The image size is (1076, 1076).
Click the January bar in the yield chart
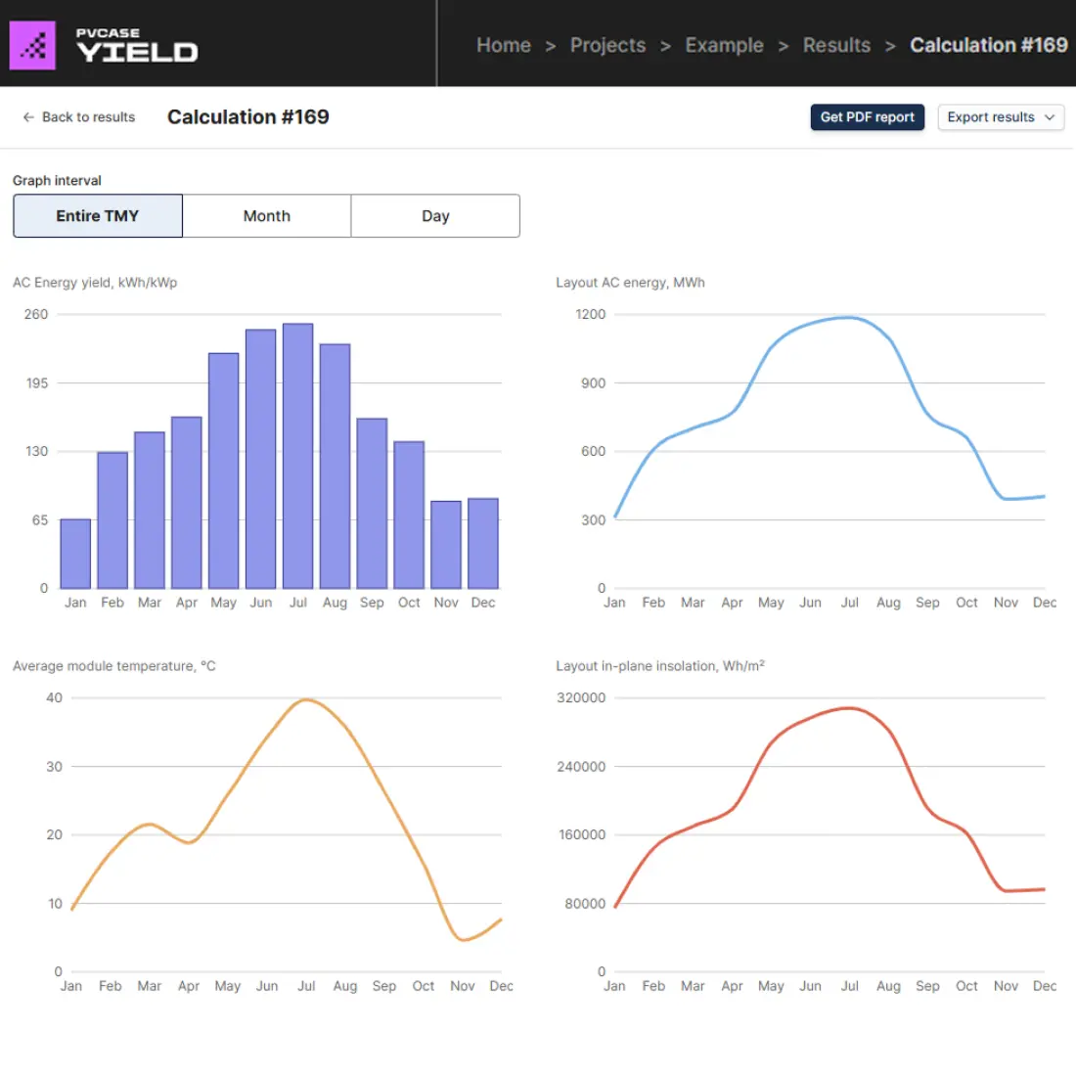click(75, 553)
